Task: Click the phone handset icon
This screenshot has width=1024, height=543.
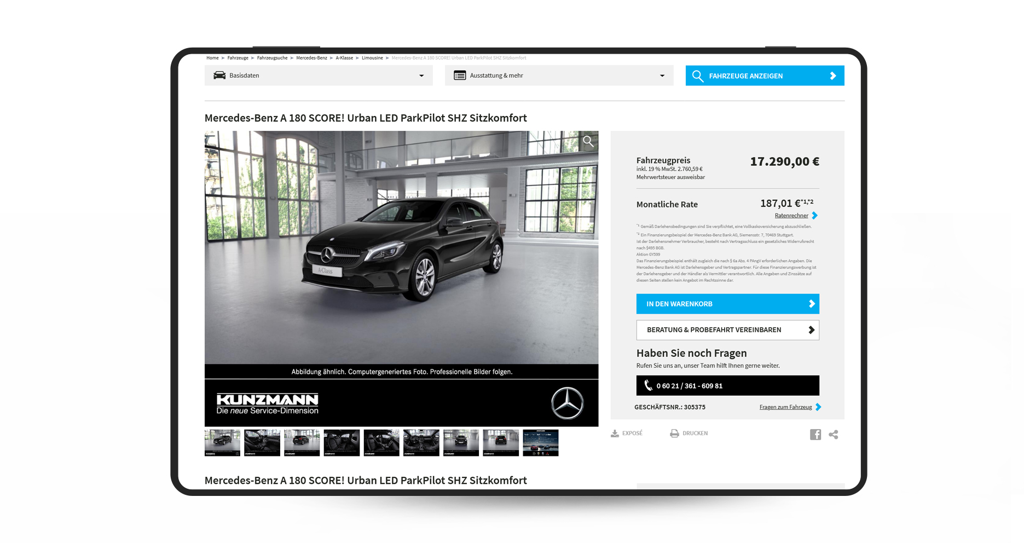Action: click(x=649, y=385)
